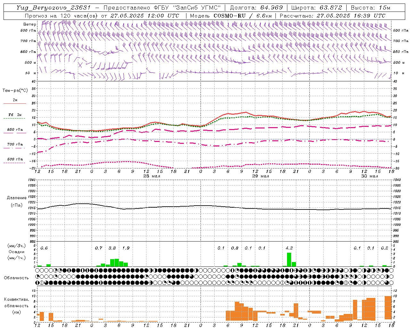Click the 1.9 precipitation total
The height and width of the screenshot is (328, 410).
126,248
